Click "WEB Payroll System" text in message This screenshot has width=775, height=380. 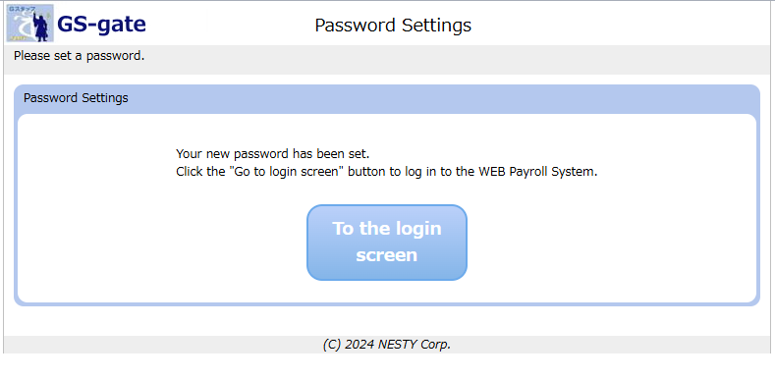pos(537,173)
